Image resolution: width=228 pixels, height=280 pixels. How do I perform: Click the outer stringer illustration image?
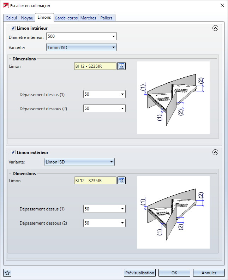pos(173,212)
